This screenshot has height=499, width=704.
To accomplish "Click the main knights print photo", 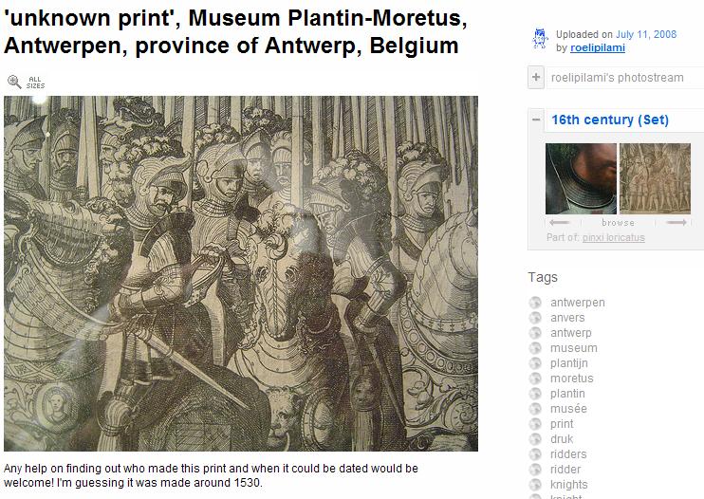I will 241,273.
